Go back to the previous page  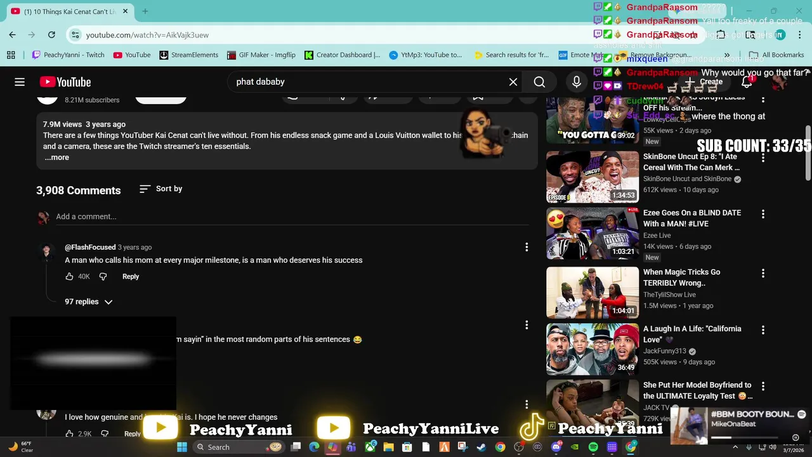click(x=13, y=35)
